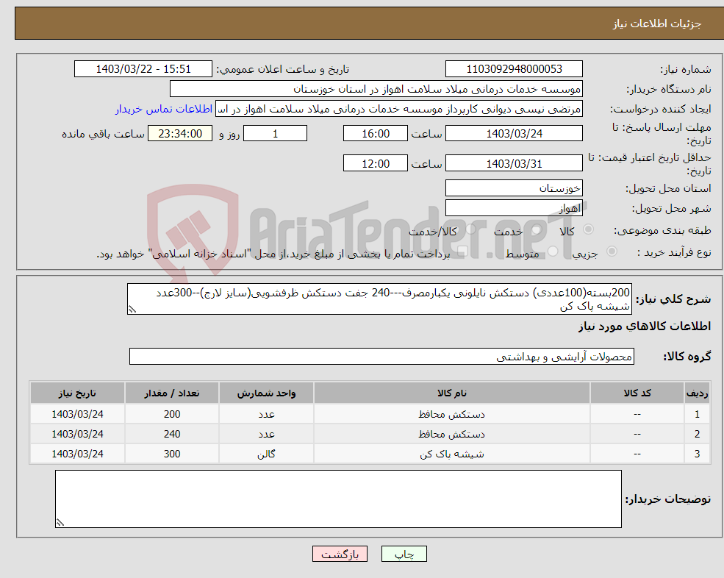Viewport: 724px width, 578px height.
Task: Click the چاپ (print) button
Action: pos(404,554)
